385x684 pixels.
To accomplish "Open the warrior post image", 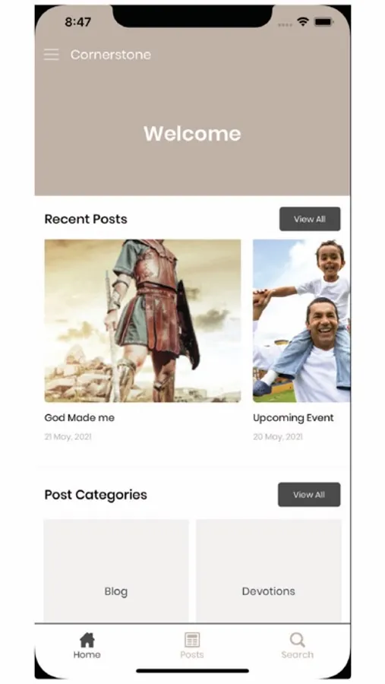I will (143, 321).
